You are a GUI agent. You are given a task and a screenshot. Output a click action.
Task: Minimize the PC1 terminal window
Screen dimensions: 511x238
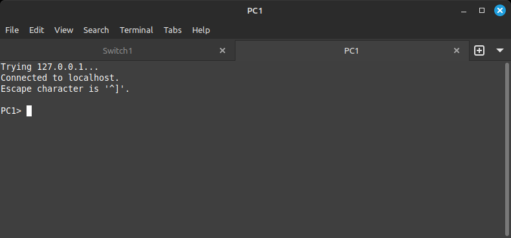tap(464, 11)
